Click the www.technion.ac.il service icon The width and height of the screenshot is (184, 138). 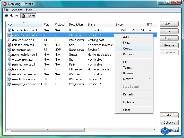[x=9, y=79]
